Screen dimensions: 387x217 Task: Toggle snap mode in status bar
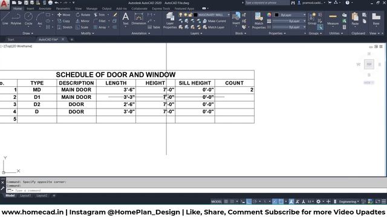pyautogui.click(x=232, y=201)
